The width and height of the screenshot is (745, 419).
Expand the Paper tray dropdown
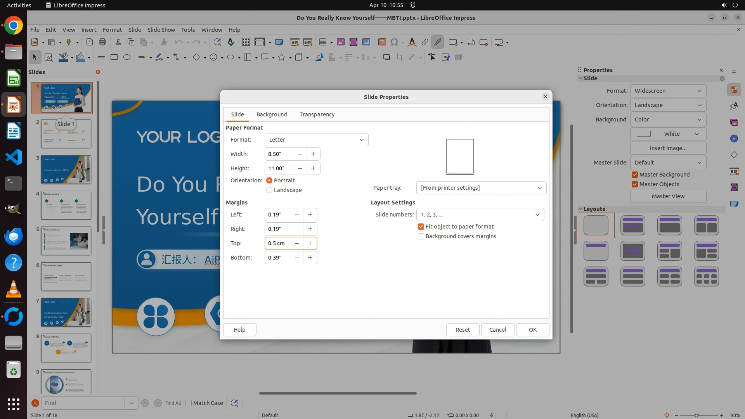[481, 188]
